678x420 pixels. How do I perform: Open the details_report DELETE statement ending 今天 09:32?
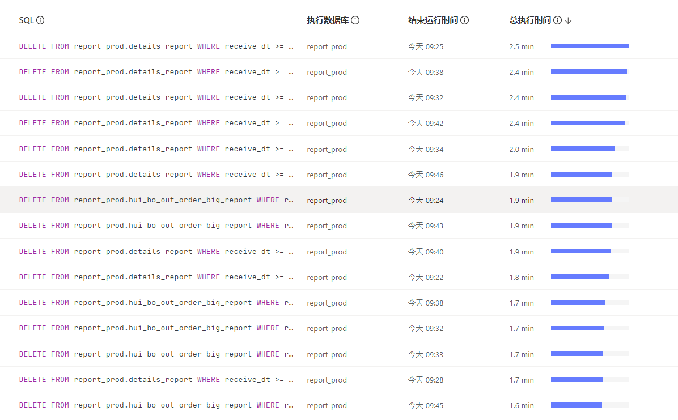coord(156,97)
